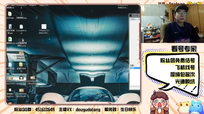Select the 微信图片 2021052 file icon

tap(10, 90)
